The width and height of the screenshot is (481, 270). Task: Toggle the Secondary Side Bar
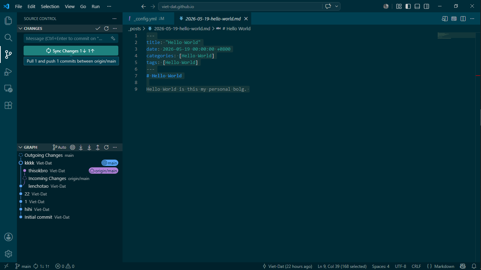[x=426, y=6]
